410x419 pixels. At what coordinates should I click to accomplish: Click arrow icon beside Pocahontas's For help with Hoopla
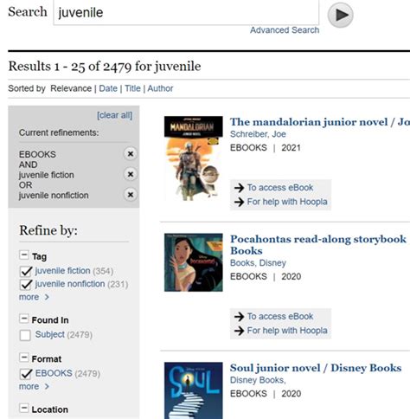point(239,331)
